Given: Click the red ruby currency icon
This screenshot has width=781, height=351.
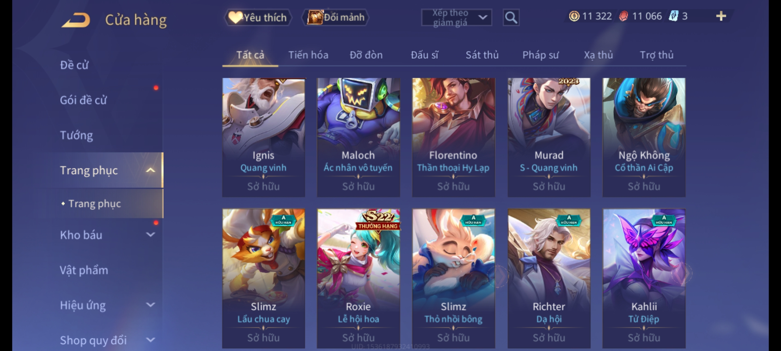Looking at the screenshot, I should [x=623, y=16].
